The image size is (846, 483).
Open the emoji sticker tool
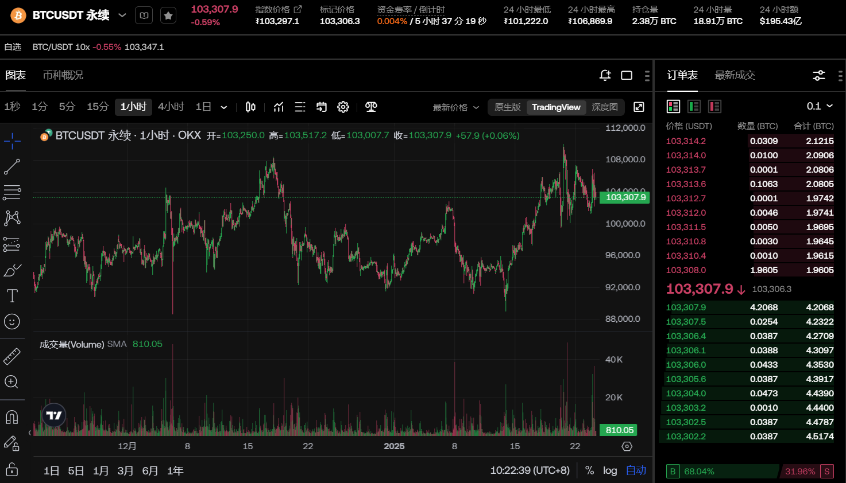click(12, 322)
